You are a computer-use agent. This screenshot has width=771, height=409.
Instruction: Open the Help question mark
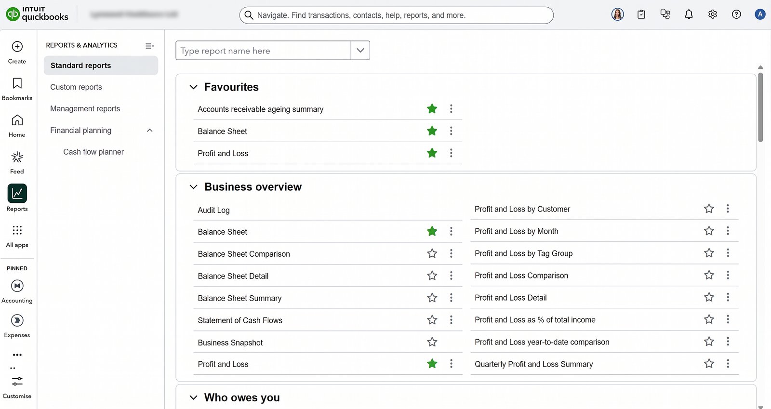pos(736,14)
